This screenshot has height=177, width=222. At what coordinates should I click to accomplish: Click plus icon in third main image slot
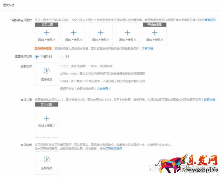[101, 33]
